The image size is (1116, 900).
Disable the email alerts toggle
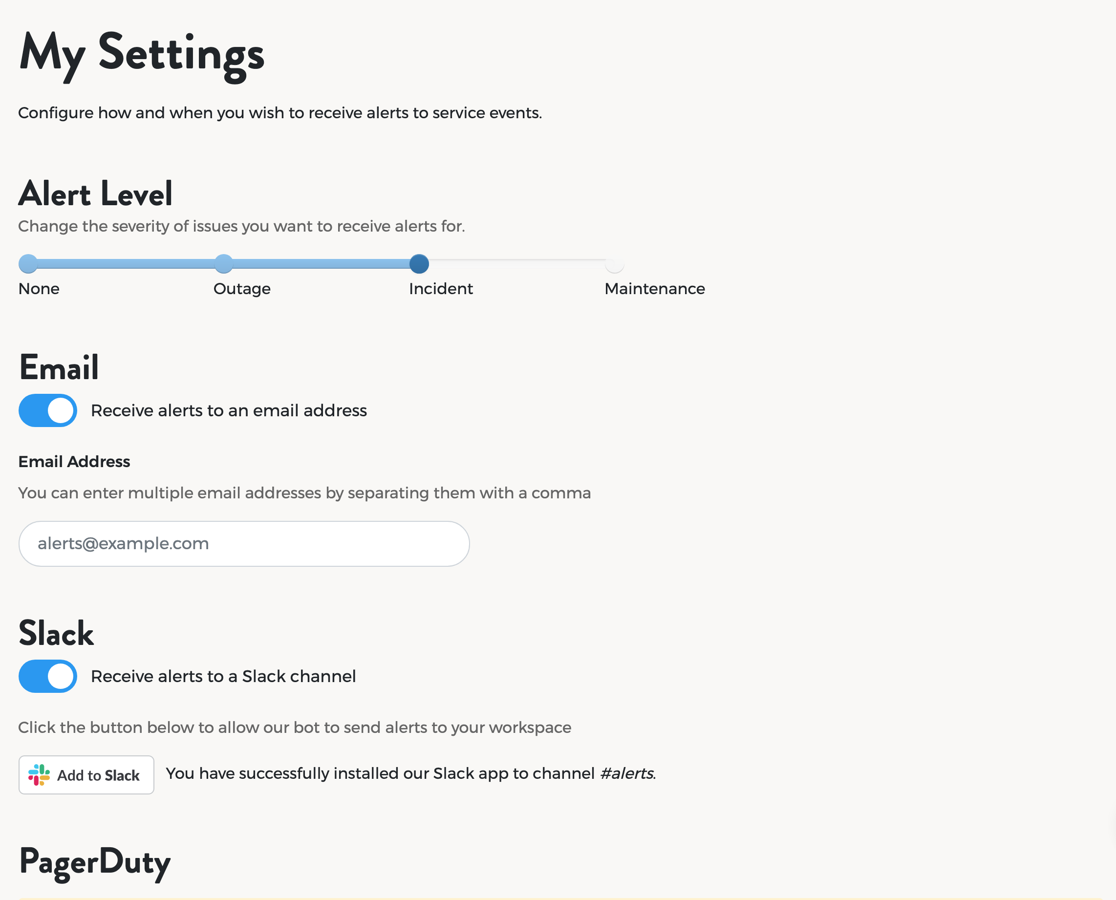(48, 410)
